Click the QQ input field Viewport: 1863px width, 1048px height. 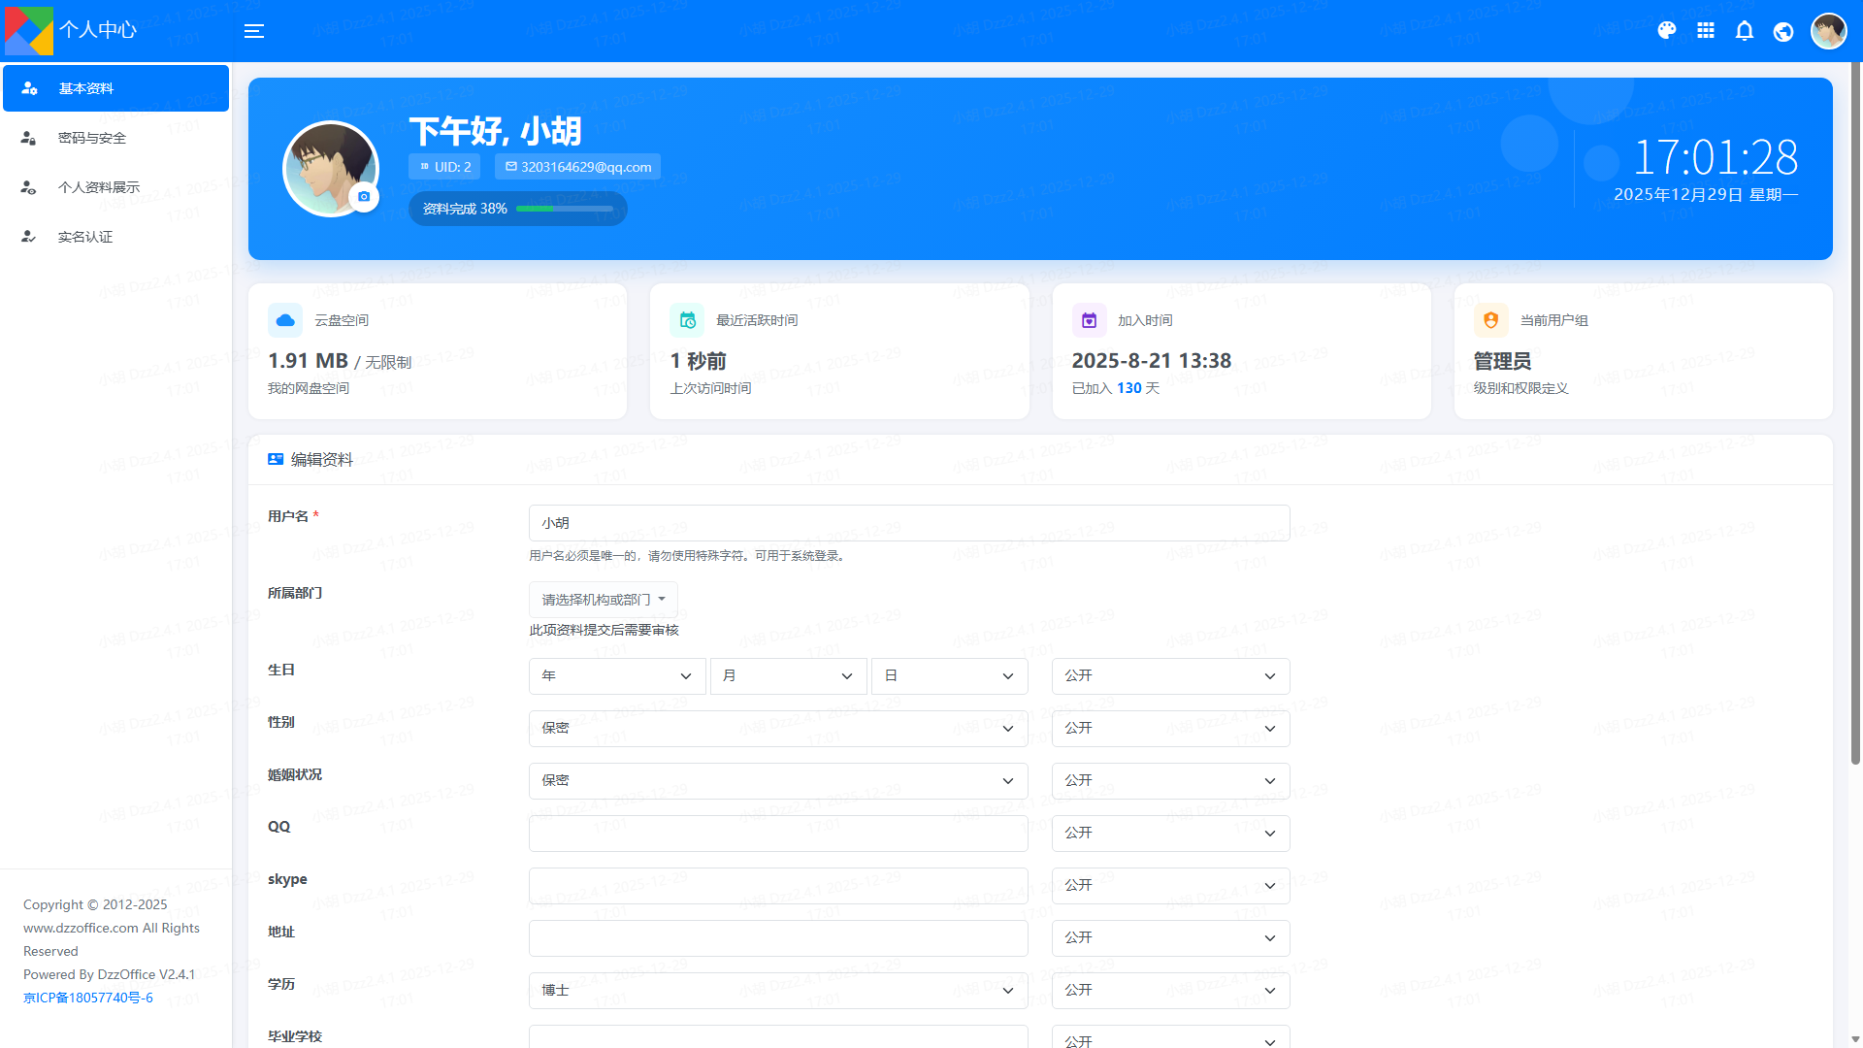point(778,834)
